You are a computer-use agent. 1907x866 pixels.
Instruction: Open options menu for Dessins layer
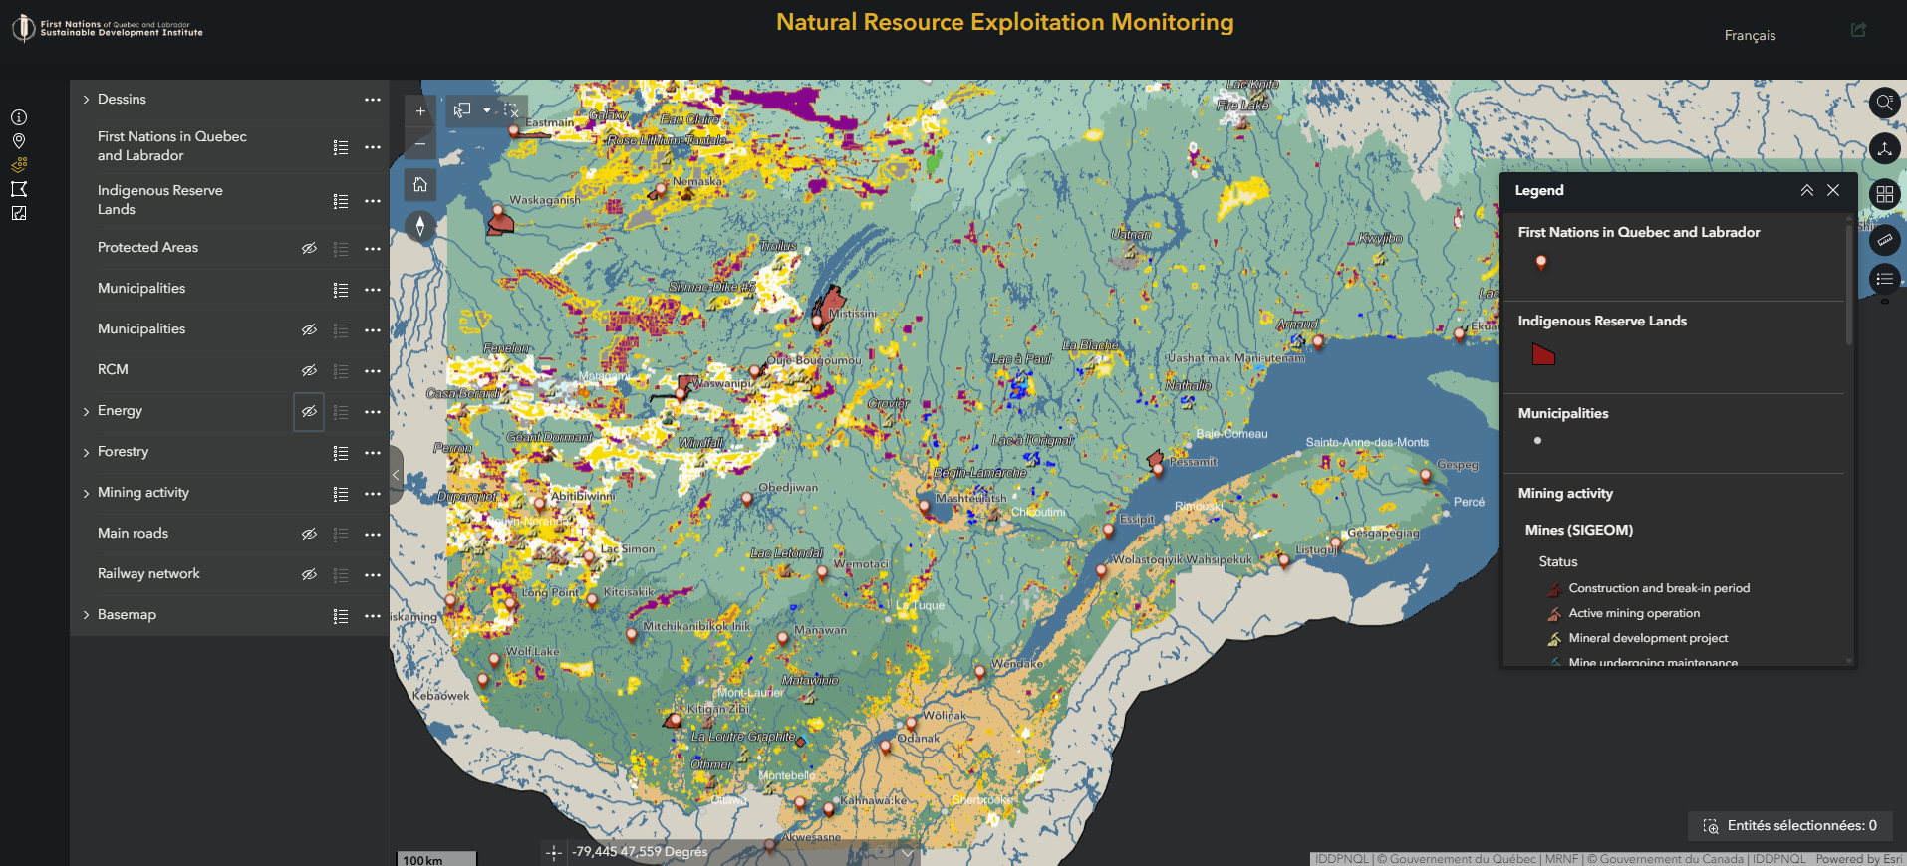tap(373, 100)
